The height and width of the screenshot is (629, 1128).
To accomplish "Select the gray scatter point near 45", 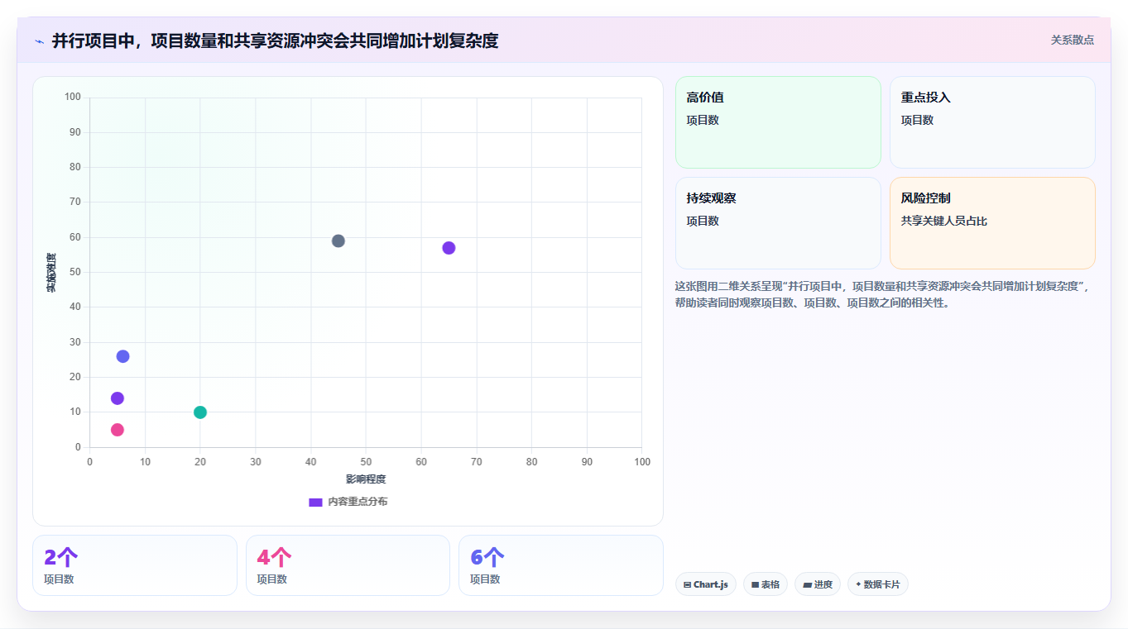I will coord(338,241).
